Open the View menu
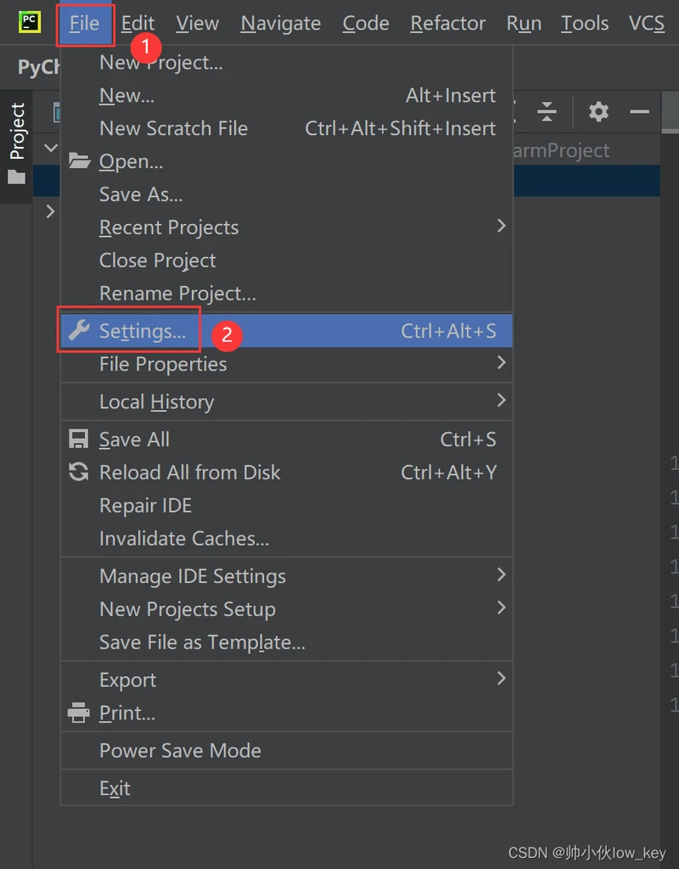The image size is (679, 869). (197, 23)
